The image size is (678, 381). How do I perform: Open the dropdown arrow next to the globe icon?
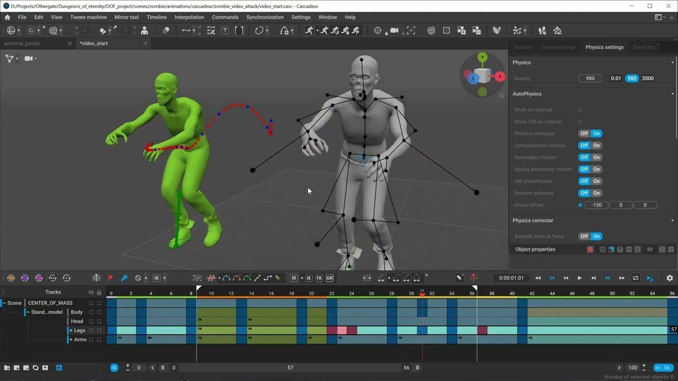pyautogui.click(x=19, y=31)
